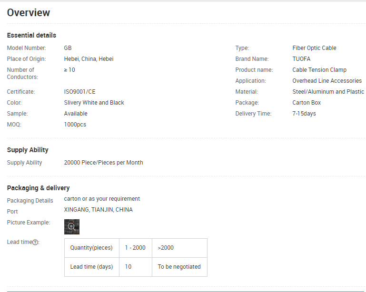The width and height of the screenshot is (366, 292).
Task: Select the '1 - 2000' quantity cell
Action: (x=135, y=248)
